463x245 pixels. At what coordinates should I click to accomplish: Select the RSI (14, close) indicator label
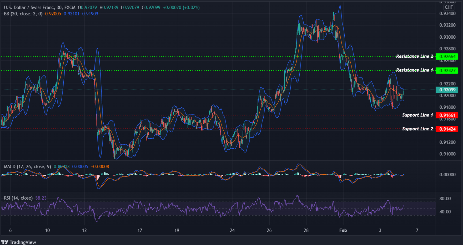coord(18,198)
